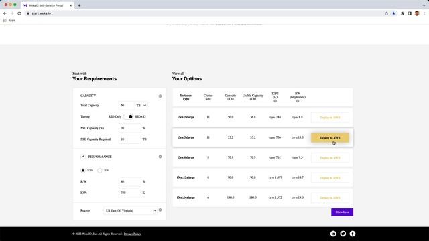Click the Your Options heading
Viewport: 429px width, 241px height.
[187, 79]
